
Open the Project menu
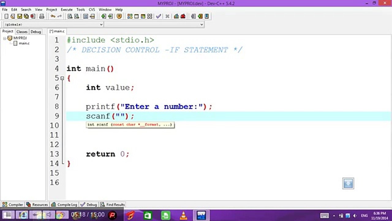click(x=51, y=10)
